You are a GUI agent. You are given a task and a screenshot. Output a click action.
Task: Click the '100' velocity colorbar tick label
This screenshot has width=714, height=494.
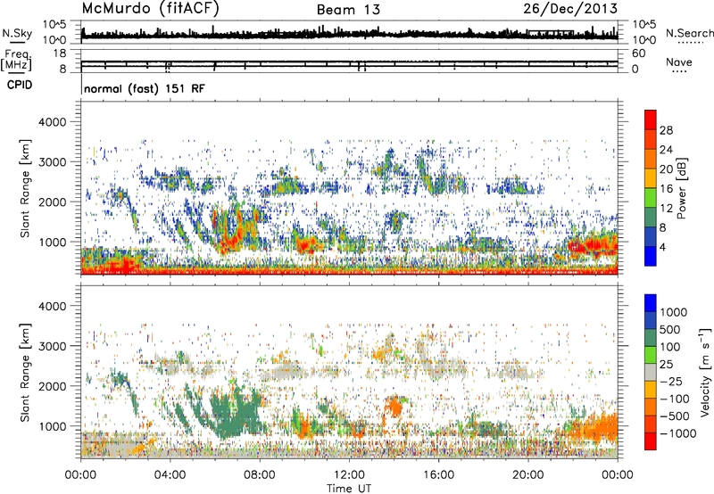click(669, 347)
